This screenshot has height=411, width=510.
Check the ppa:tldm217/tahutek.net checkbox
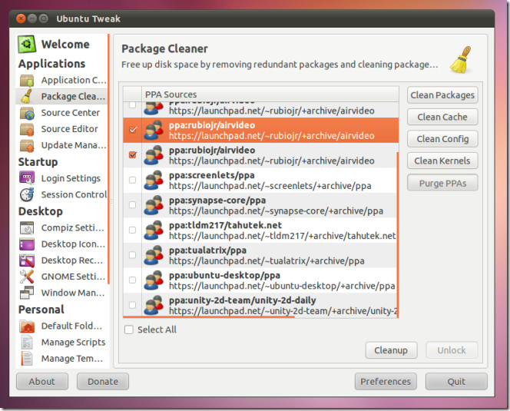(132, 230)
